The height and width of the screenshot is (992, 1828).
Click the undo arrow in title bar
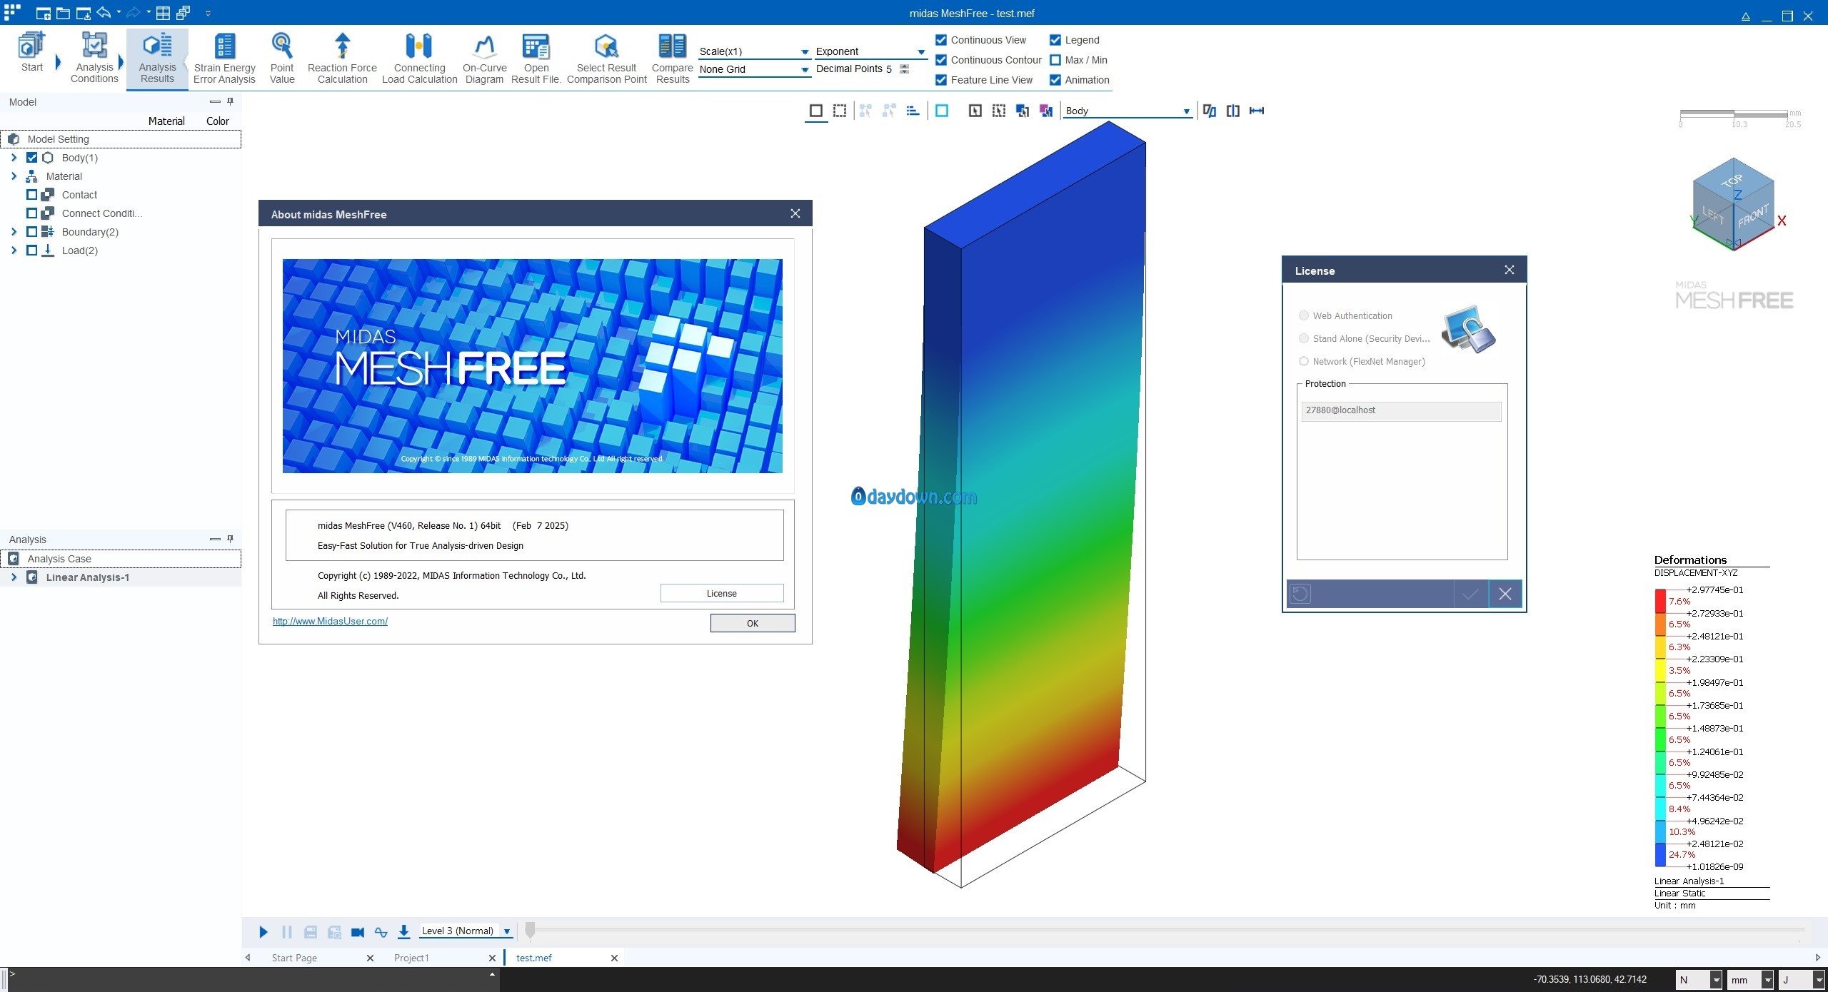104,13
